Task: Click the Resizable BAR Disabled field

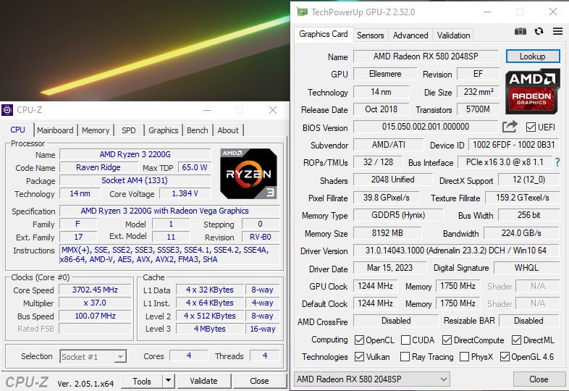Action: point(528,321)
